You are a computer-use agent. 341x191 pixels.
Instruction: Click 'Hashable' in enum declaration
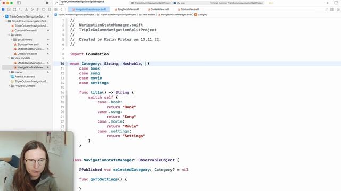point(132,64)
